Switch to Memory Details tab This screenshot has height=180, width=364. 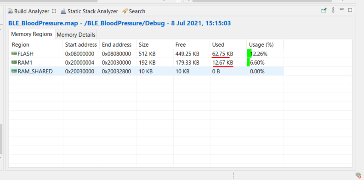click(76, 35)
